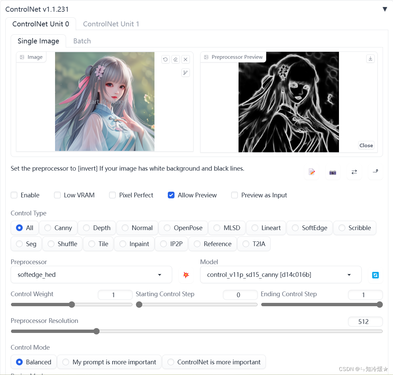
Task: Remove the uploaded image with X icon
Action: pyautogui.click(x=185, y=59)
